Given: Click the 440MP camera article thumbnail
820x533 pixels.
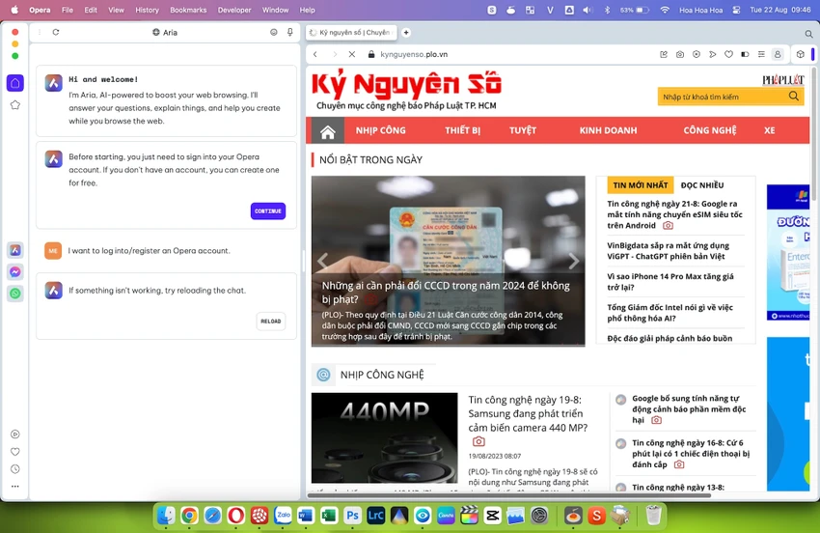Looking at the screenshot, I should (384, 437).
